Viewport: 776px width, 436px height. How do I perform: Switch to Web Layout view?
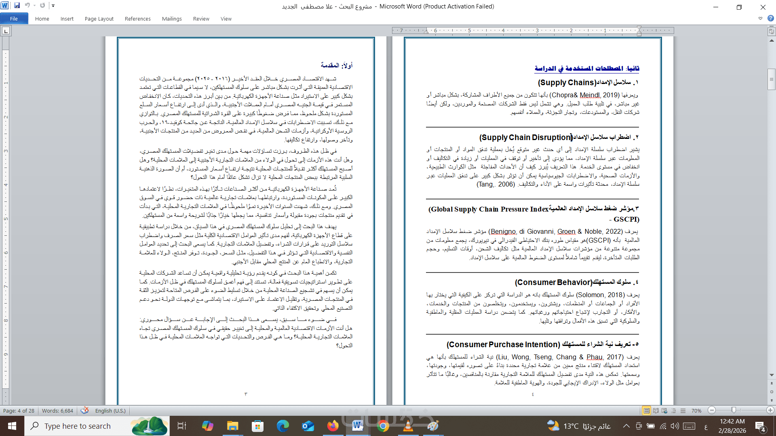[x=664, y=411]
